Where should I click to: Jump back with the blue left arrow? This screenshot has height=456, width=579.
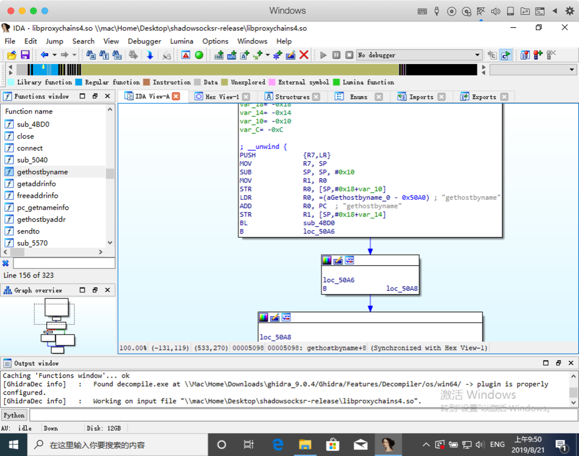pyautogui.click(x=44, y=55)
